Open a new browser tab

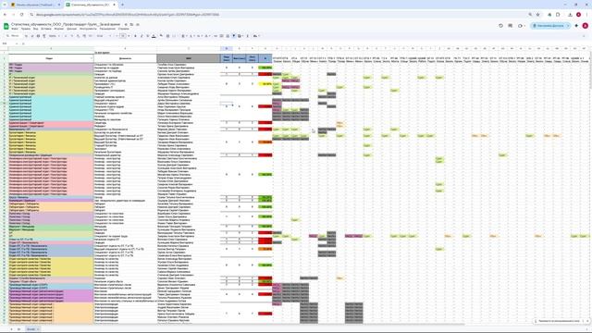point(123,5)
